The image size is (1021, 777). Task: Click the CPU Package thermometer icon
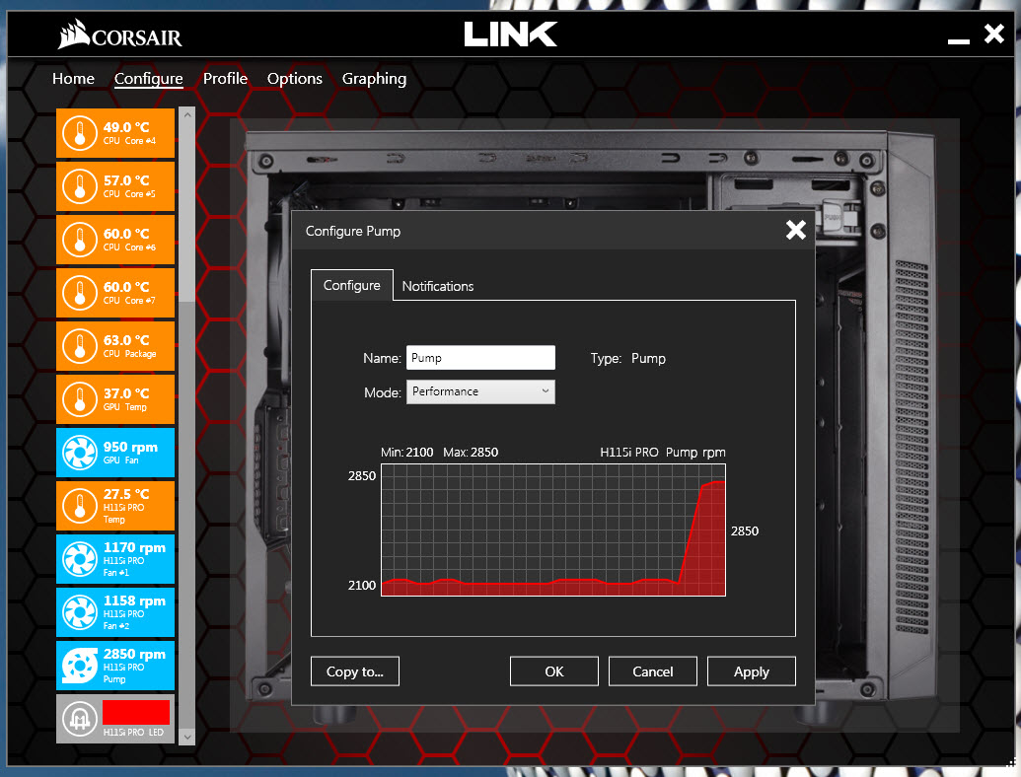[80, 347]
